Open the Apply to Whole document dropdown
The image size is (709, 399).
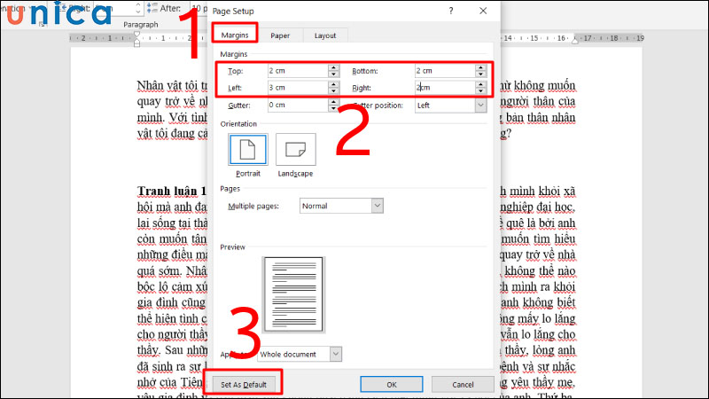[300, 354]
